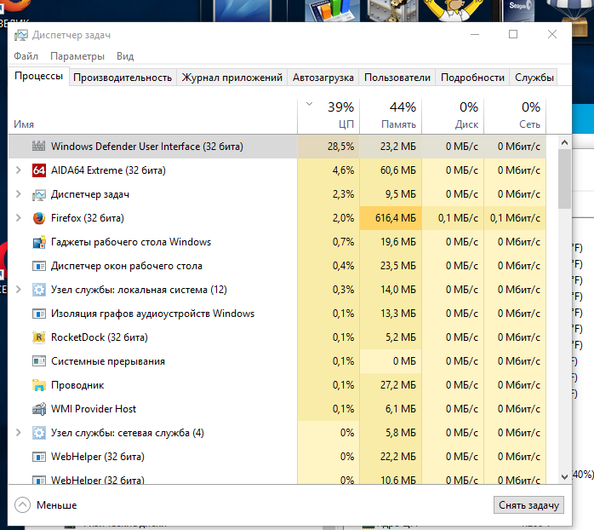The width and height of the screenshot is (594, 530).
Task: Click the Проводник folder icon
Action: point(38,385)
